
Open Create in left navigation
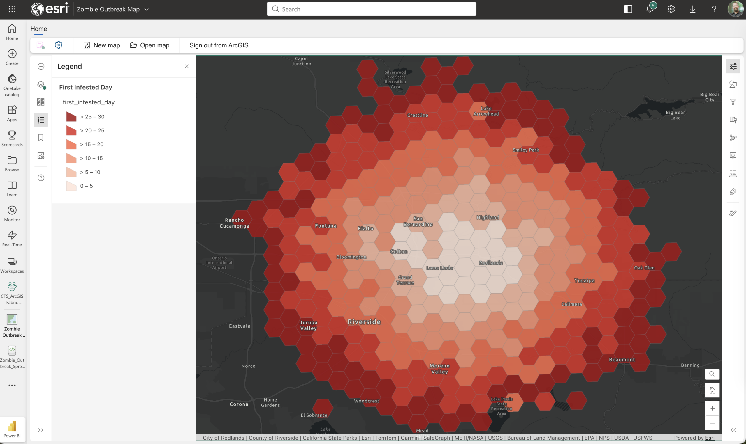coord(12,57)
